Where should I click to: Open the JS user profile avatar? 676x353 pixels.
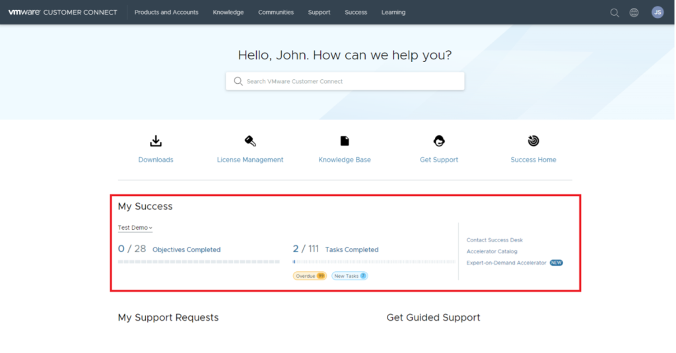coord(658,13)
